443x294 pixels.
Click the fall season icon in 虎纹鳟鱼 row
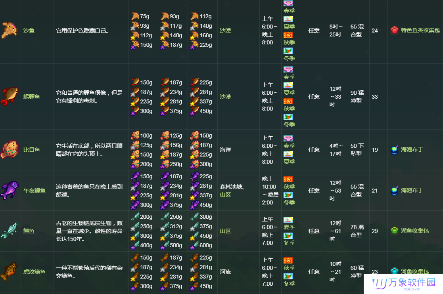point(288,260)
